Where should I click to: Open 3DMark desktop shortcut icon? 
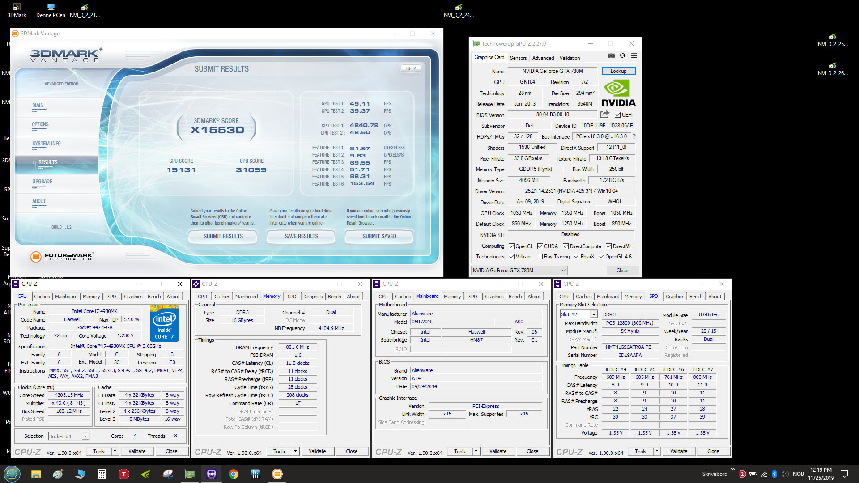[17, 10]
